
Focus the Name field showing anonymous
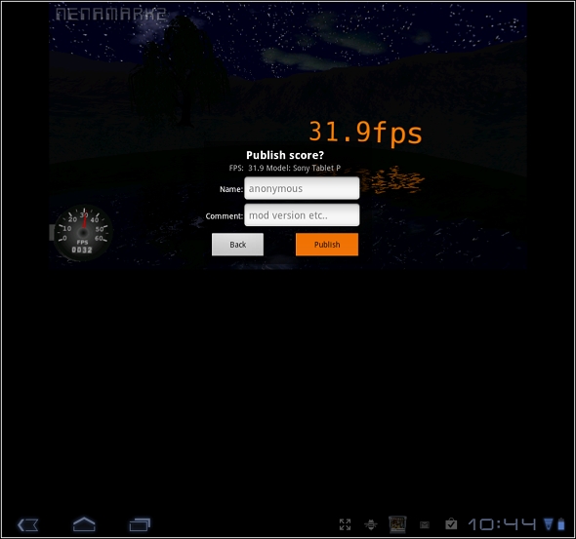[302, 188]
